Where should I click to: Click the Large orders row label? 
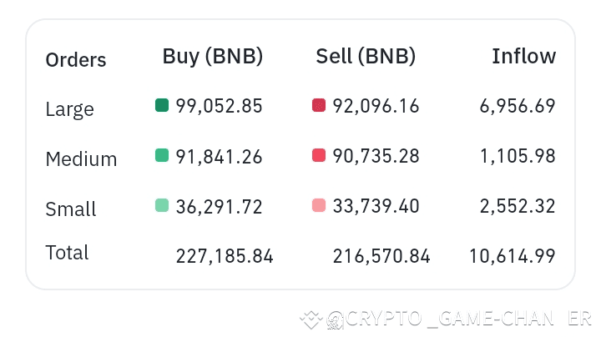pos(69,109)
